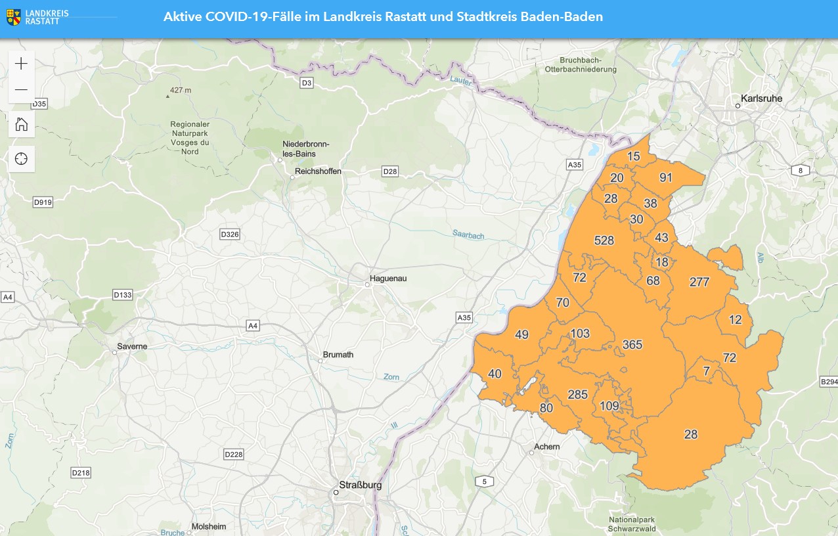Image resolution: width=838 pixels, height=536 pixels.
Task: Click the Aktive COVID-19-Fälle header title
Action: 383,17
